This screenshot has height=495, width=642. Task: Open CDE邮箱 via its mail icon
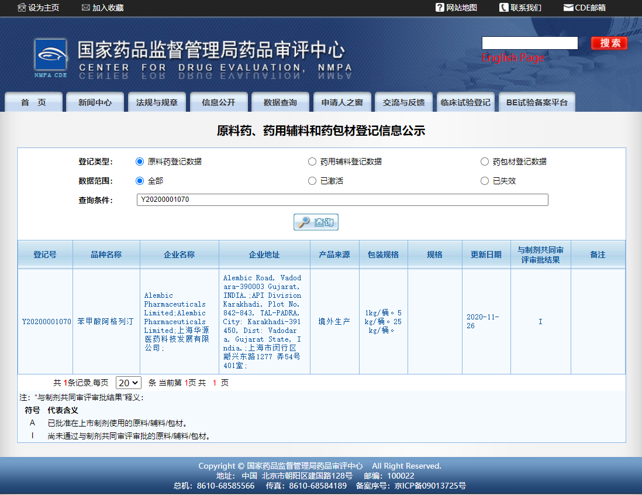coord(567,8)
